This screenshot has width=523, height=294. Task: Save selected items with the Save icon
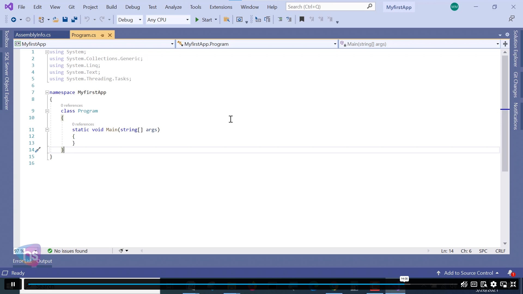pyautogui.click(x=65, y=19)
